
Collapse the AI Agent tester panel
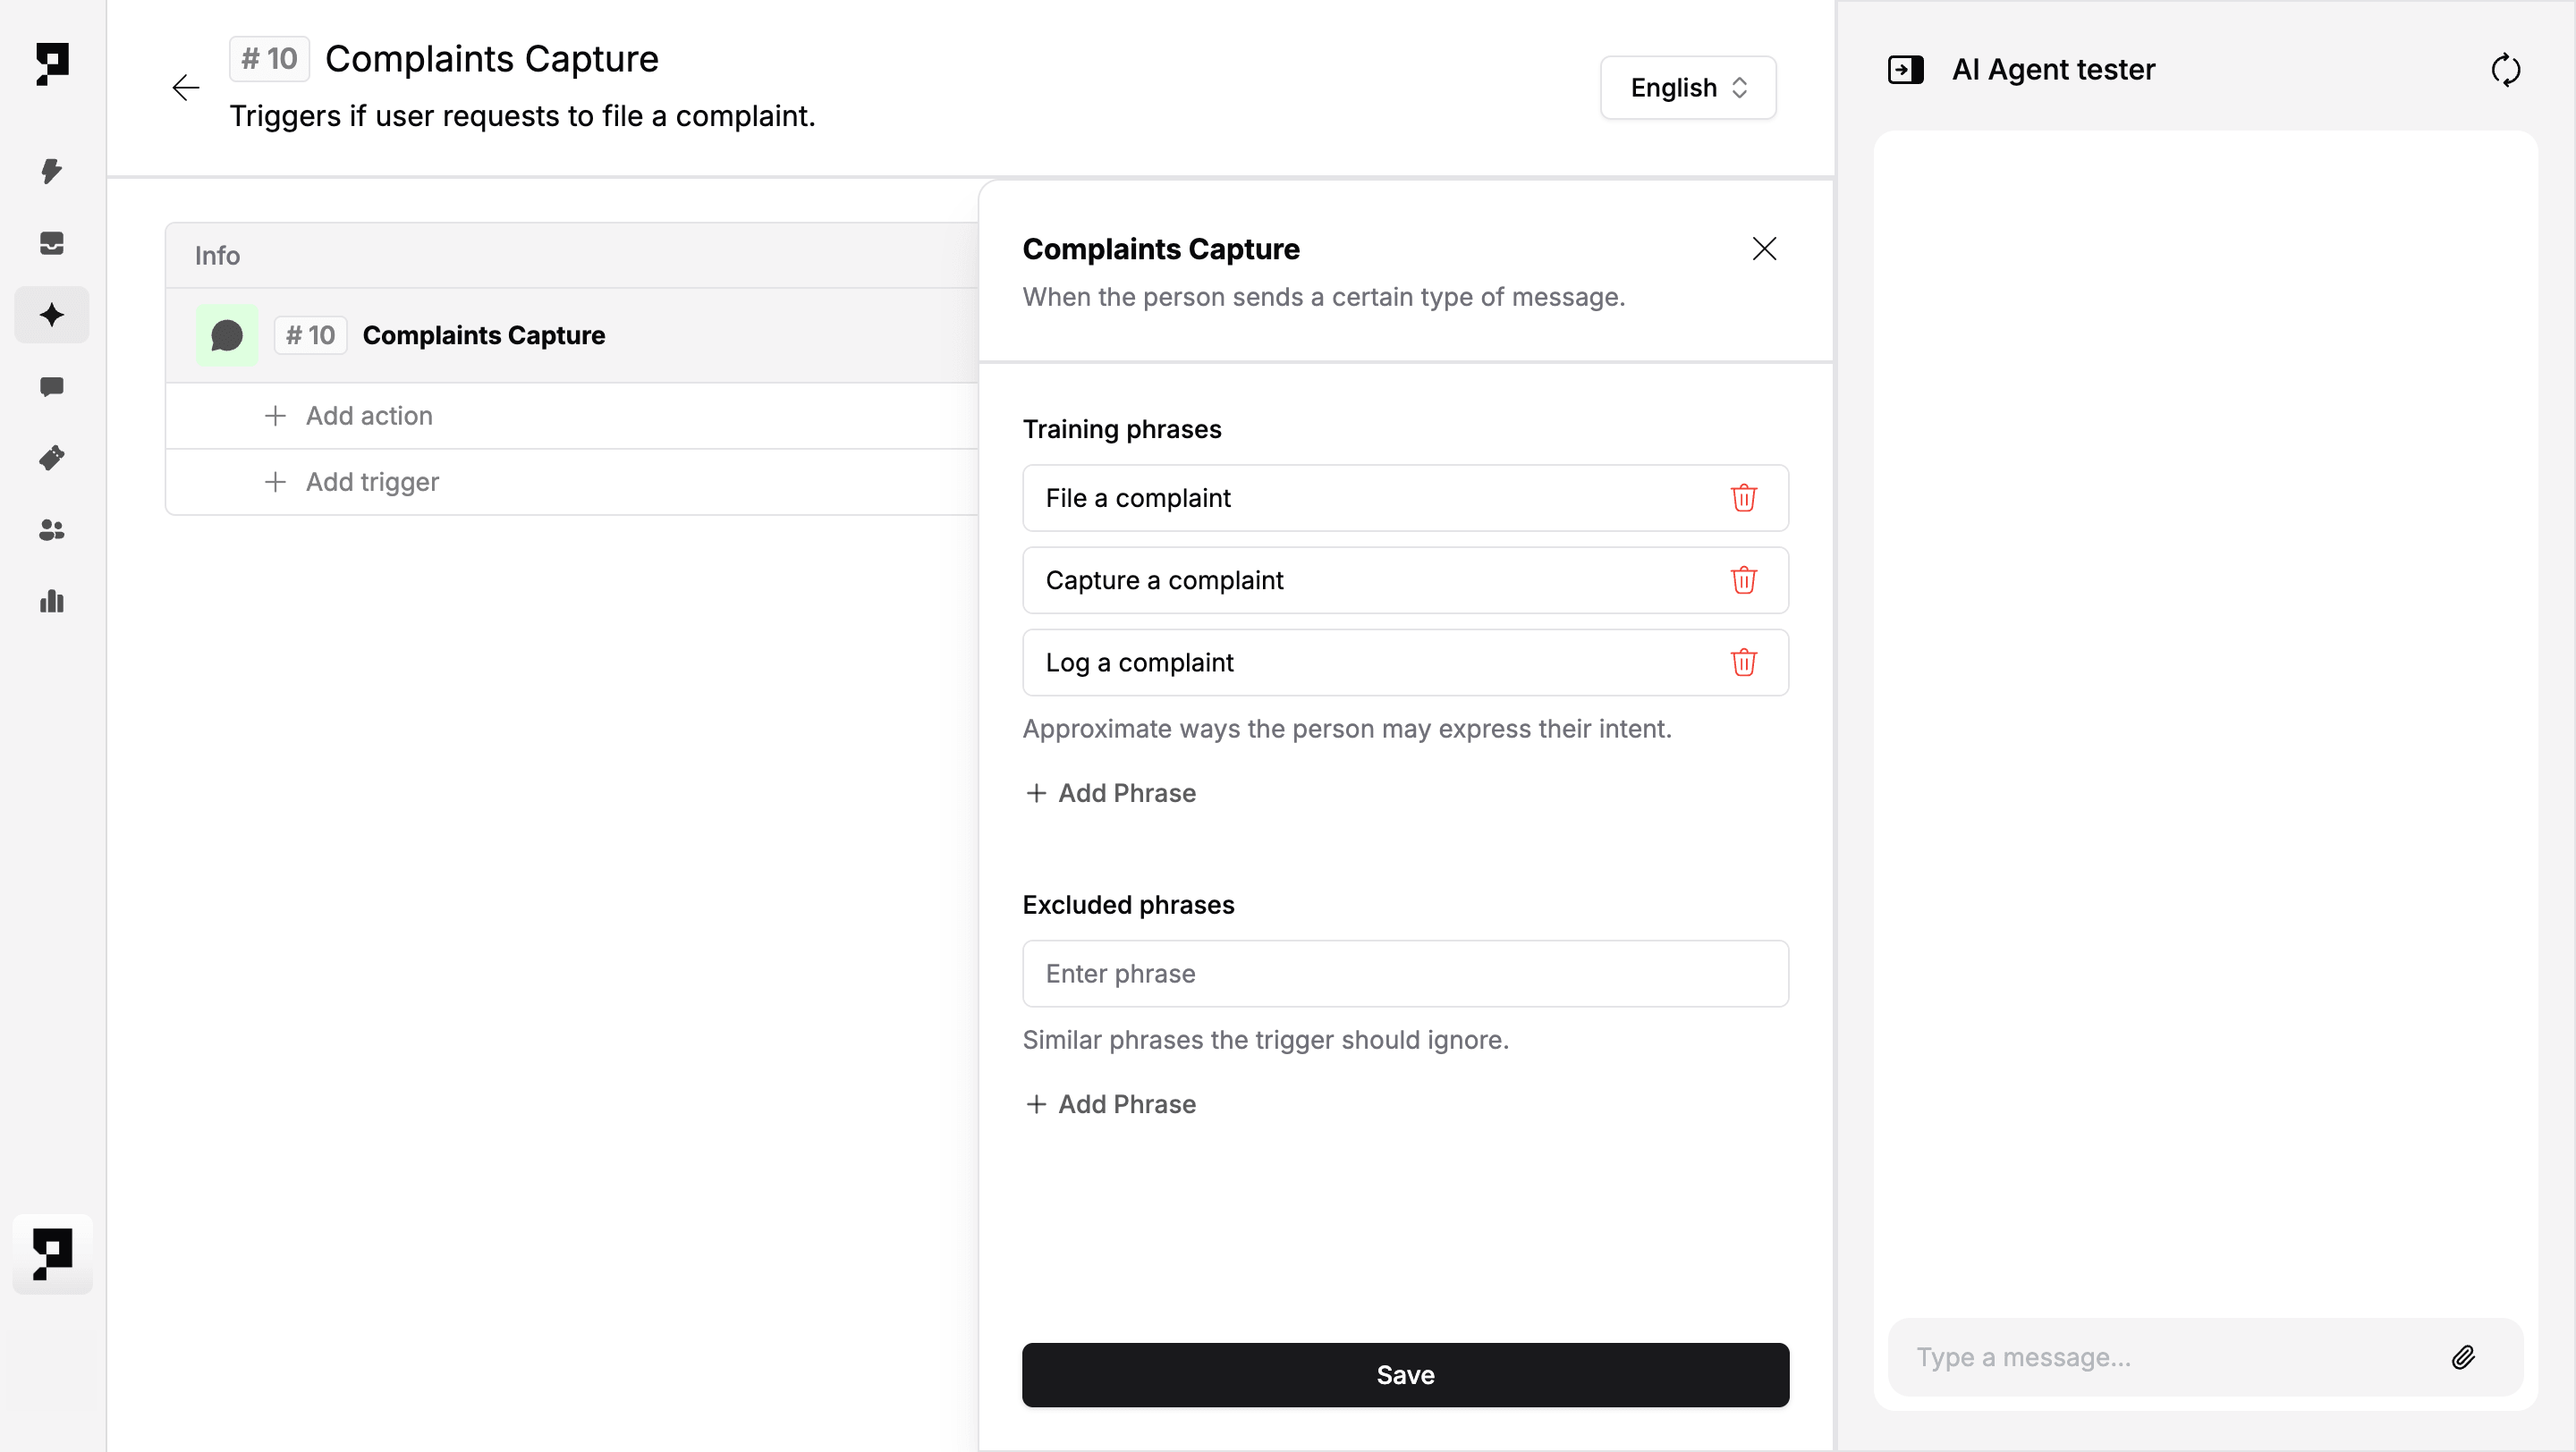tap(1905, 70)
